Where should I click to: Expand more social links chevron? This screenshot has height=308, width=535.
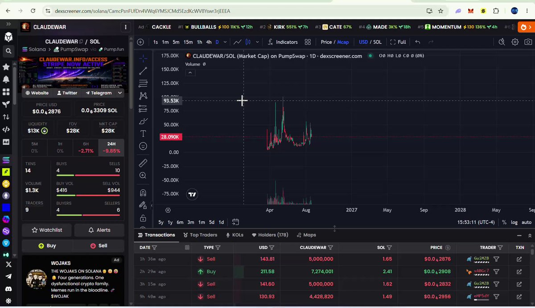pyautogui.click(x=120, y=93)
